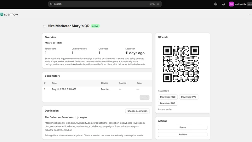This screenshot has width=252, height=142.
Task: Download the QR code as PNG
Action: (168, 97)
